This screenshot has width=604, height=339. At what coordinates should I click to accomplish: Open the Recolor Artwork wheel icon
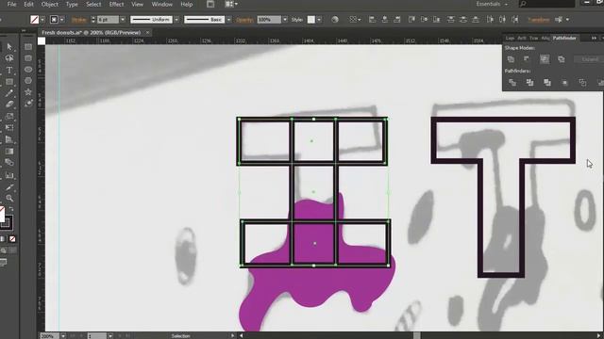coord(335,20)
